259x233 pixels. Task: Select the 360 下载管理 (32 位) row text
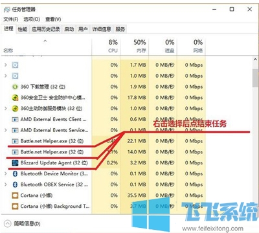(43, 87)
